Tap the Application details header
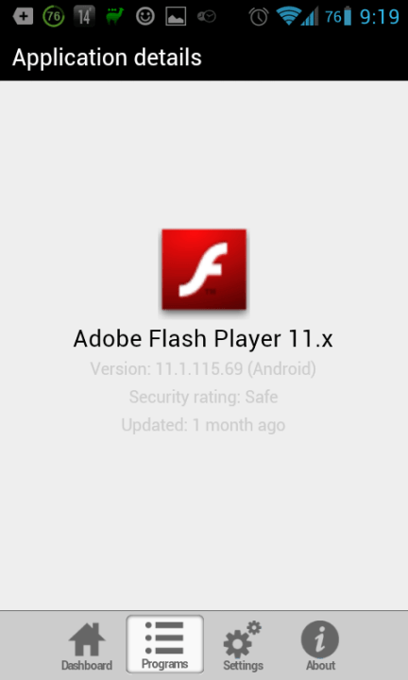Screen dimensions: 408x680 (x=107, y=58)
